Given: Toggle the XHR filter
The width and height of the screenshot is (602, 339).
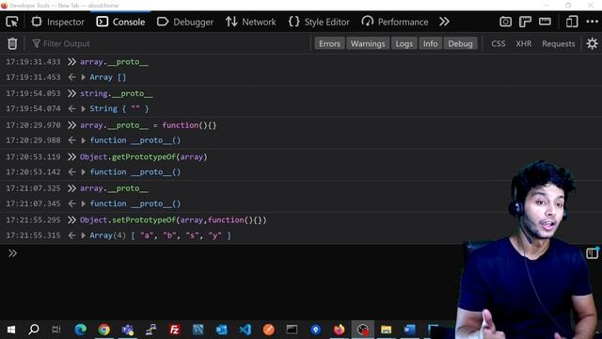Looking at the screenshot, I should (x=523, y=43).
